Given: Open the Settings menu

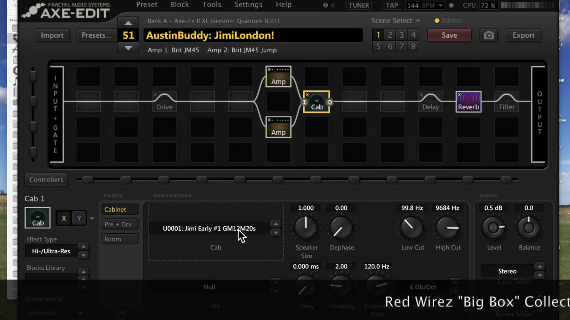Looking at the screenshot, I should (248, 4).
